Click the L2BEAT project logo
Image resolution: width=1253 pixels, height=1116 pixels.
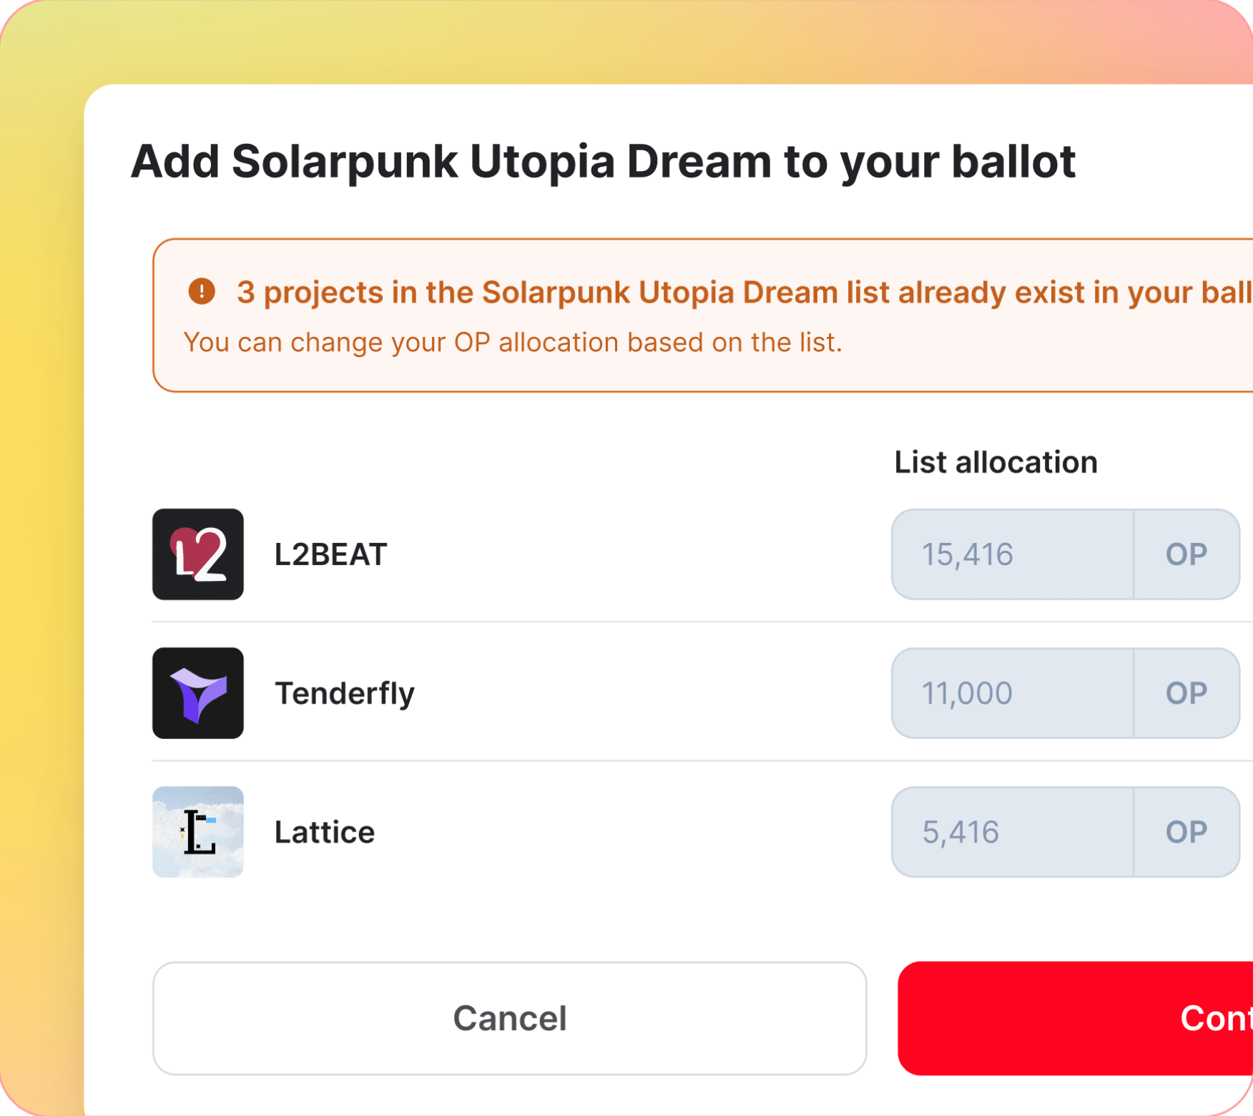point(197,554)
